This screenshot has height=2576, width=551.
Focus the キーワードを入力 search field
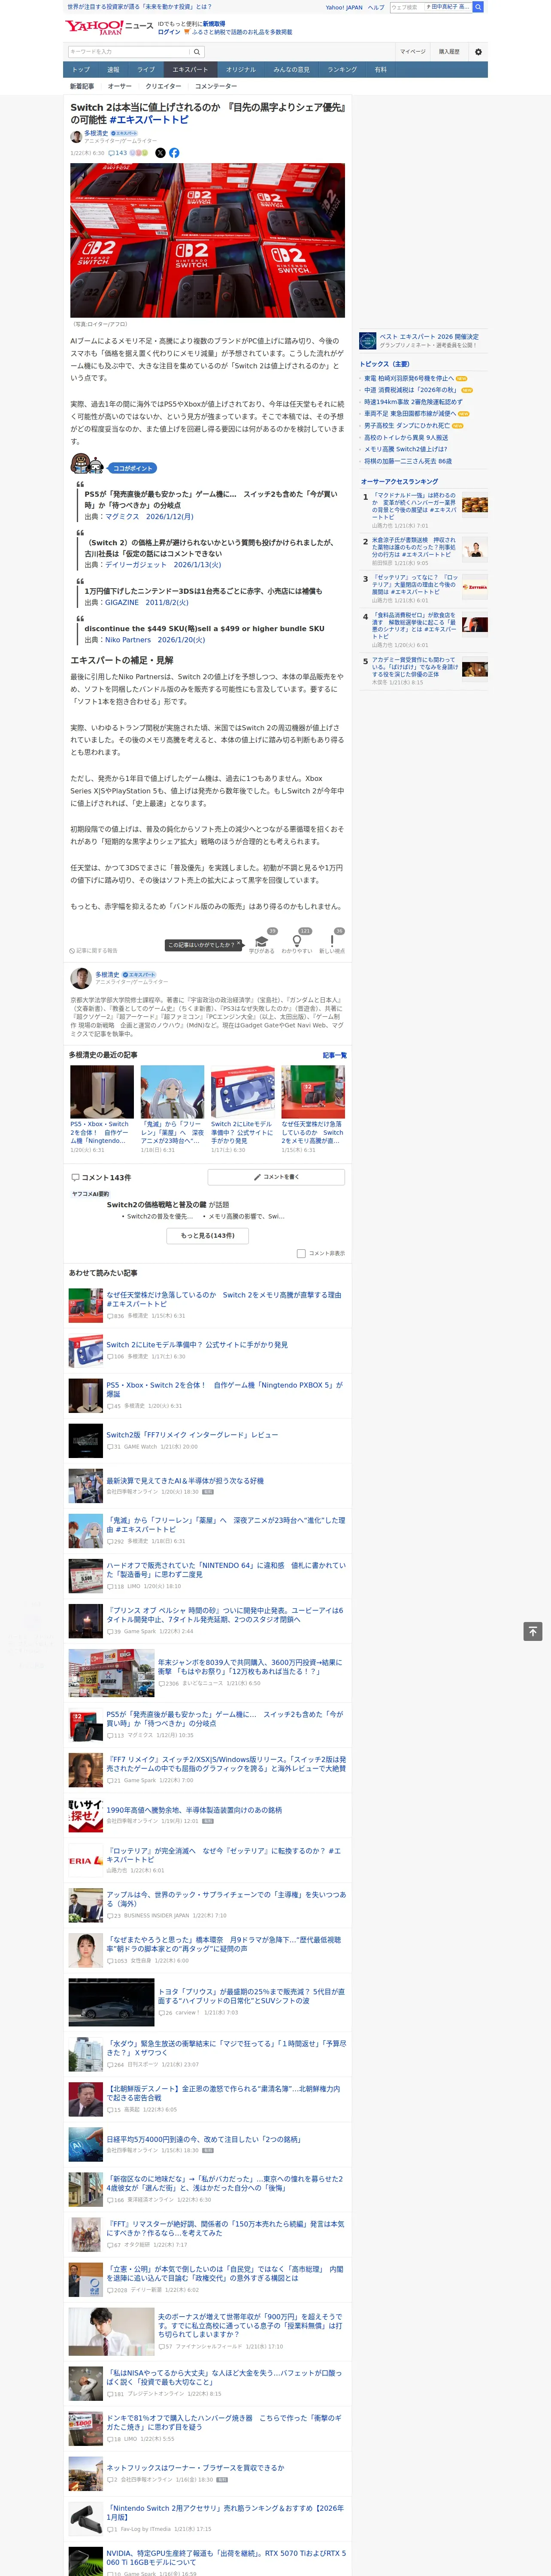[x=129, y=52]
